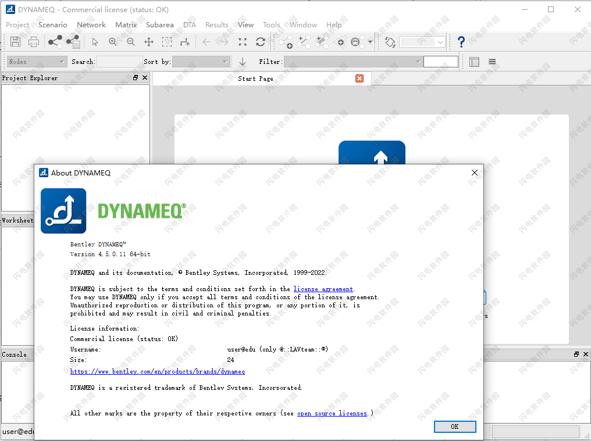Click the share network with table icon
Screen dimensions: 591x441
click(x=73, y=41)
